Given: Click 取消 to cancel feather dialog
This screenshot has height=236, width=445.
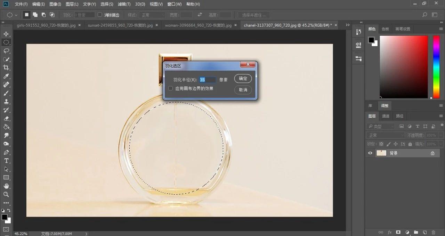Looking at the screenshot, I should point(243,90).
